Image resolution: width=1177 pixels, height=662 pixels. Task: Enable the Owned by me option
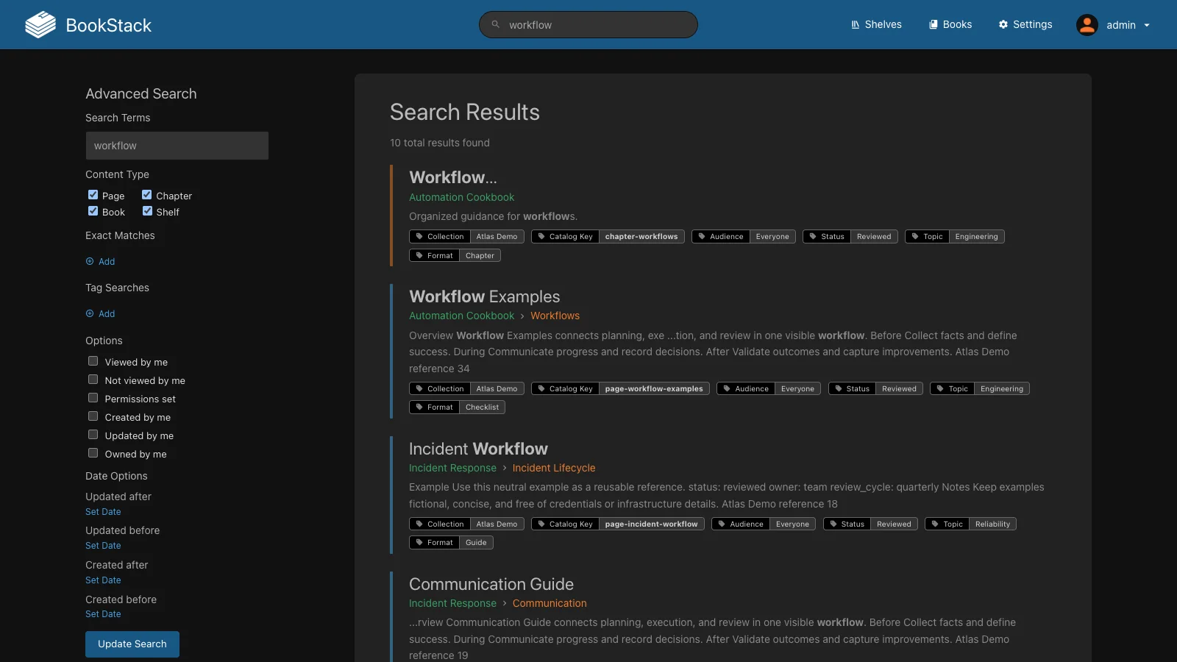click(x=93, y=453)
